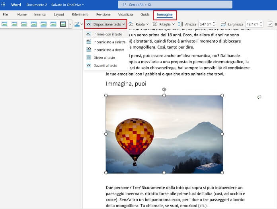Increase the Altezza value with up arrow
The width and height of the screenshot is (277, 209).
point(214,23)
